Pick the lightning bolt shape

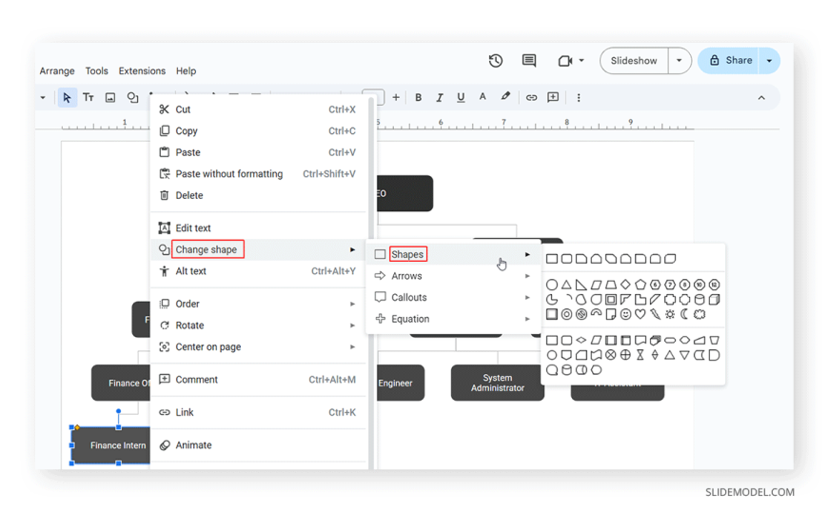(x=656, y=314)
